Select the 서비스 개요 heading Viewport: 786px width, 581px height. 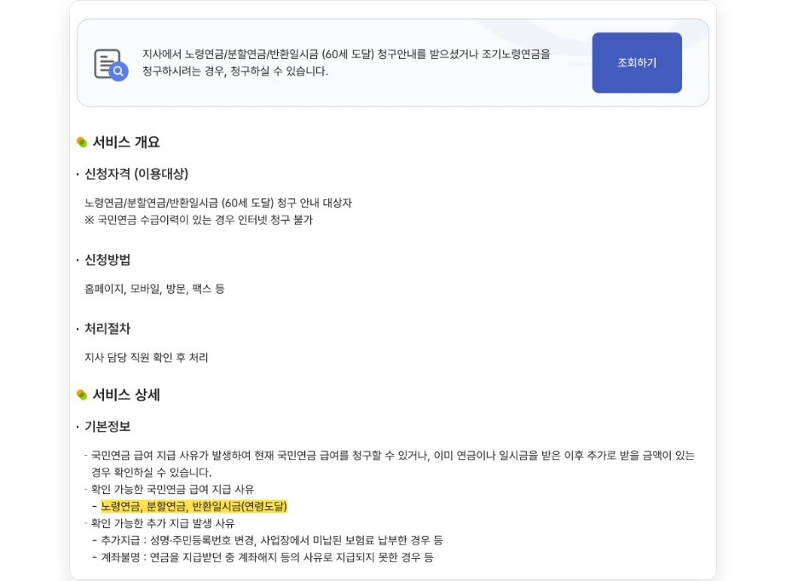126,142
